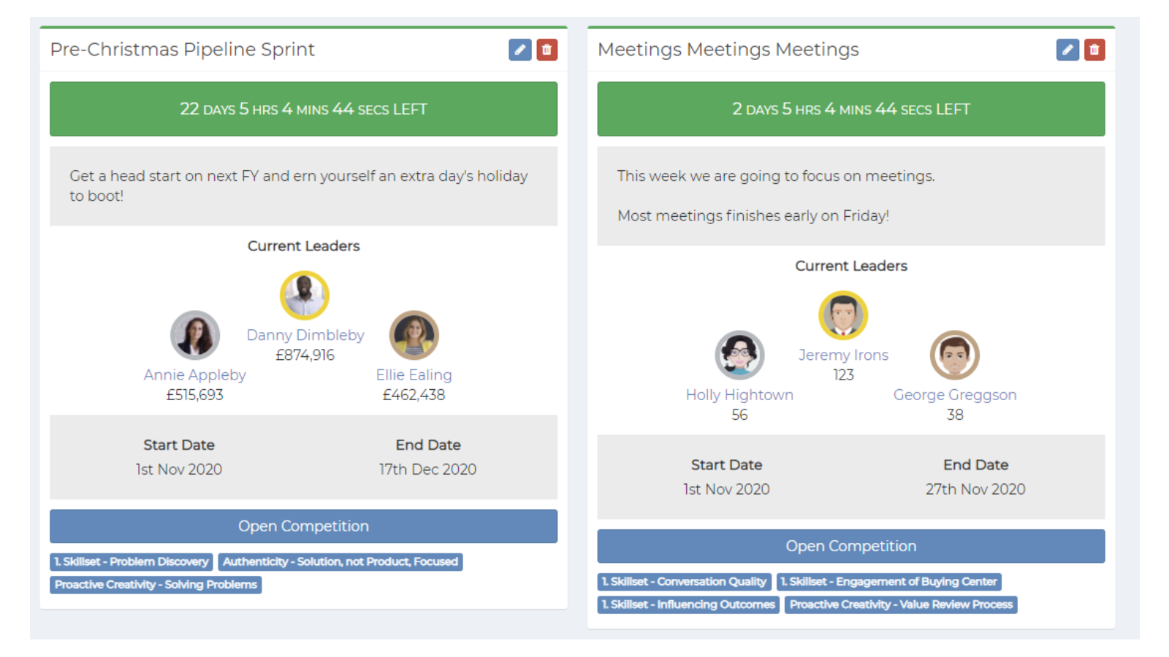The height and width of the screenshot is (657, 1169).
Task: Click the Skillset - Problem Discovery tag
Action: [x=132, y=562]
